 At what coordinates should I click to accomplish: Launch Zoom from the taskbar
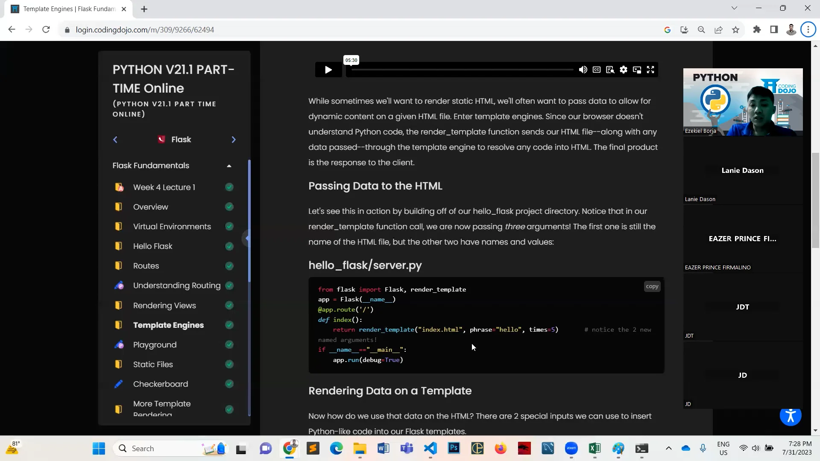[572, 448]
